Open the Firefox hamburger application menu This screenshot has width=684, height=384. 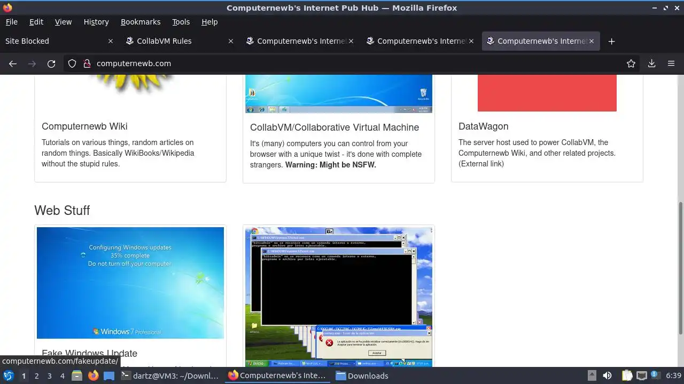(671, 63)
